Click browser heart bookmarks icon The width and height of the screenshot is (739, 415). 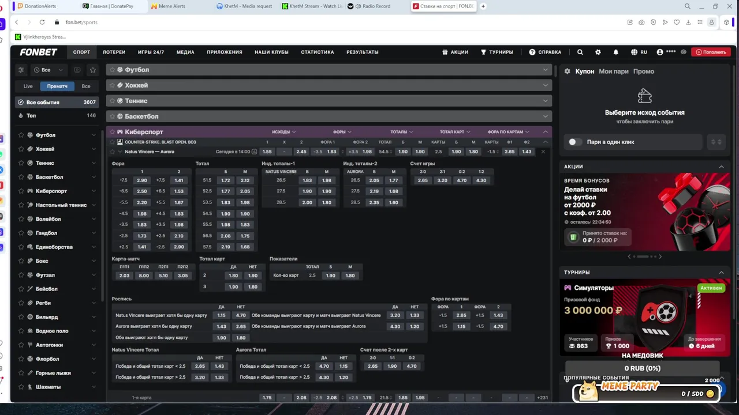[x=677, y=22]
